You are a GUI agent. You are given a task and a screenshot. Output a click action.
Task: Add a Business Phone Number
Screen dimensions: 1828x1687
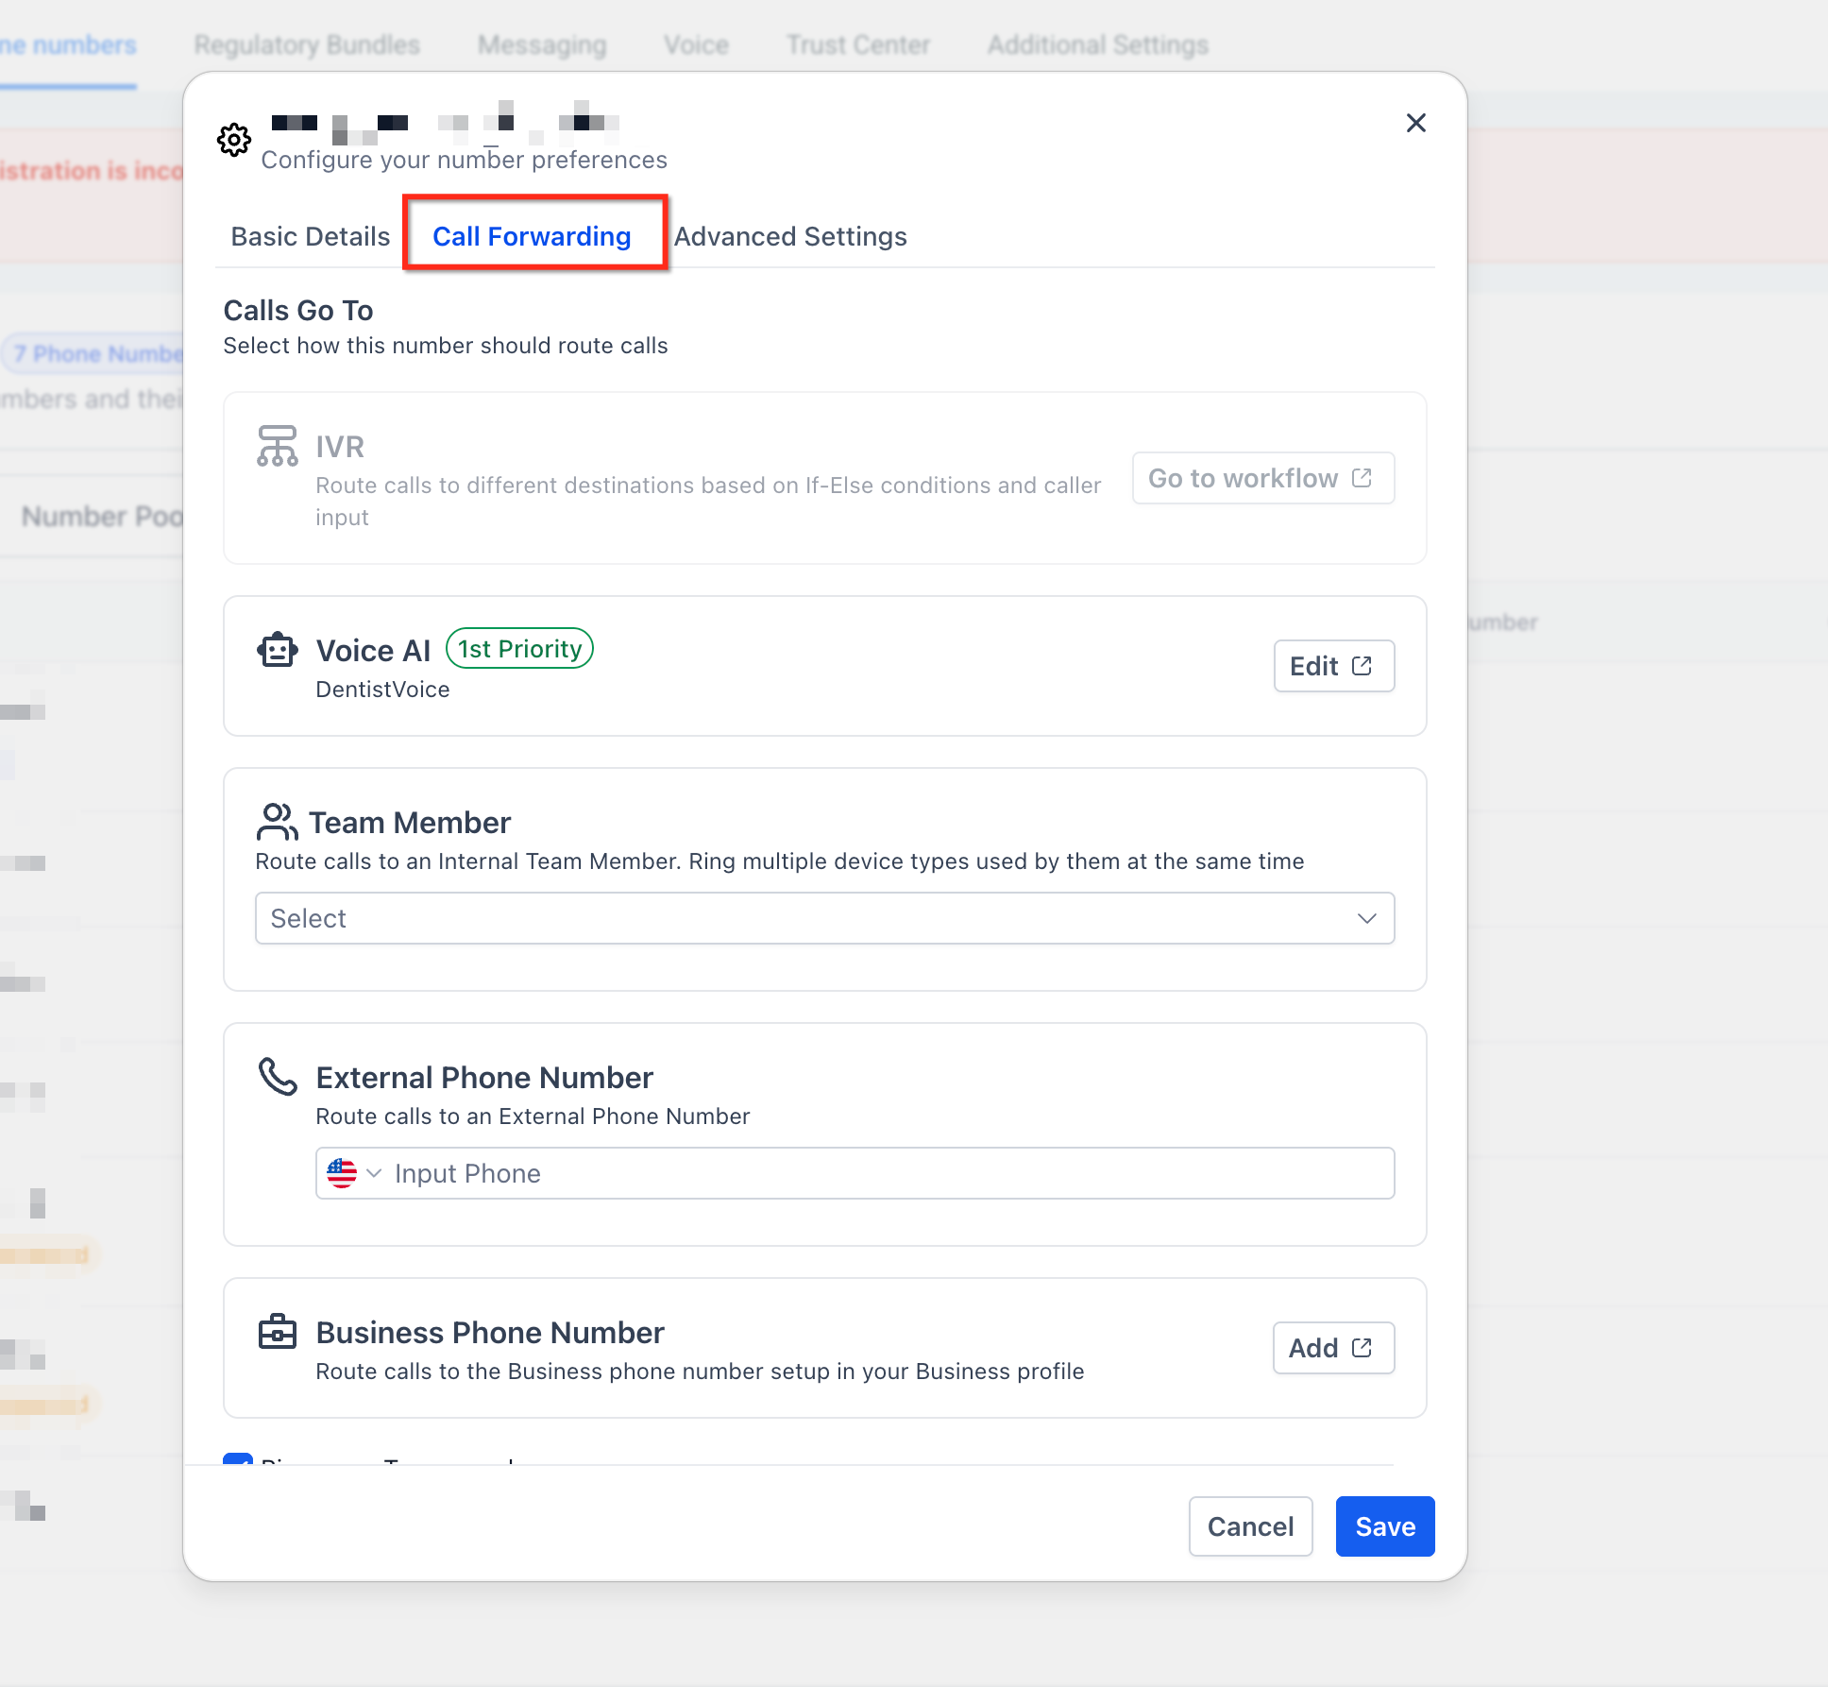[x=1333, y=1348]
